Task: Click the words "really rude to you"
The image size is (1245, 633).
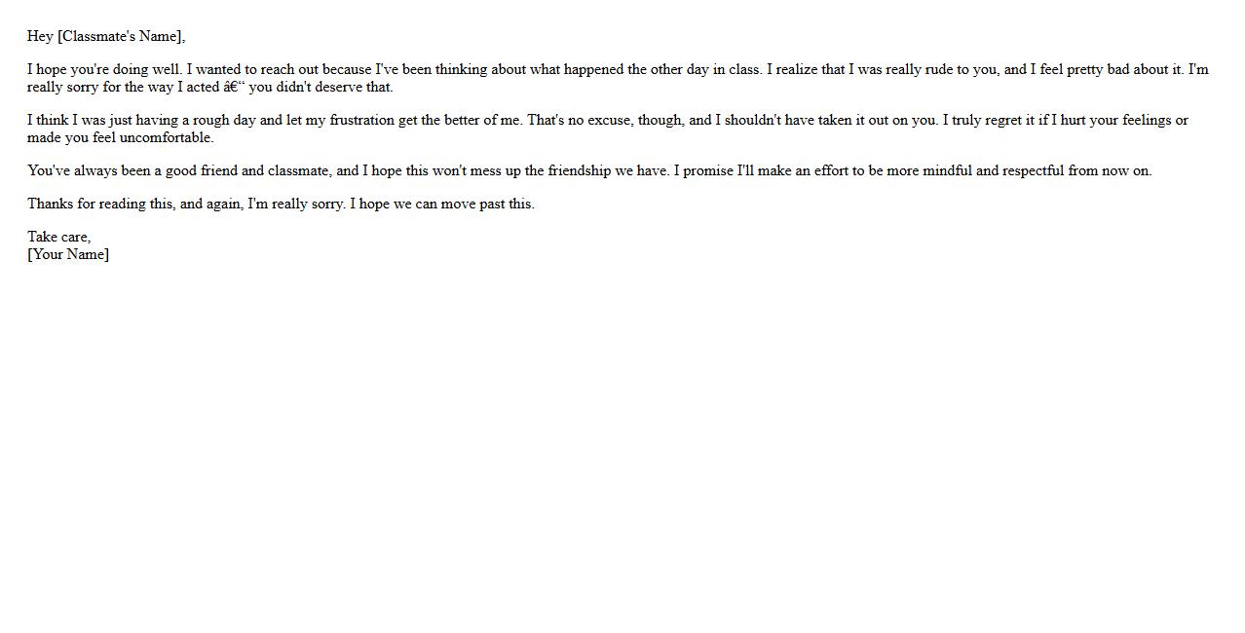Action: point(941,70)
